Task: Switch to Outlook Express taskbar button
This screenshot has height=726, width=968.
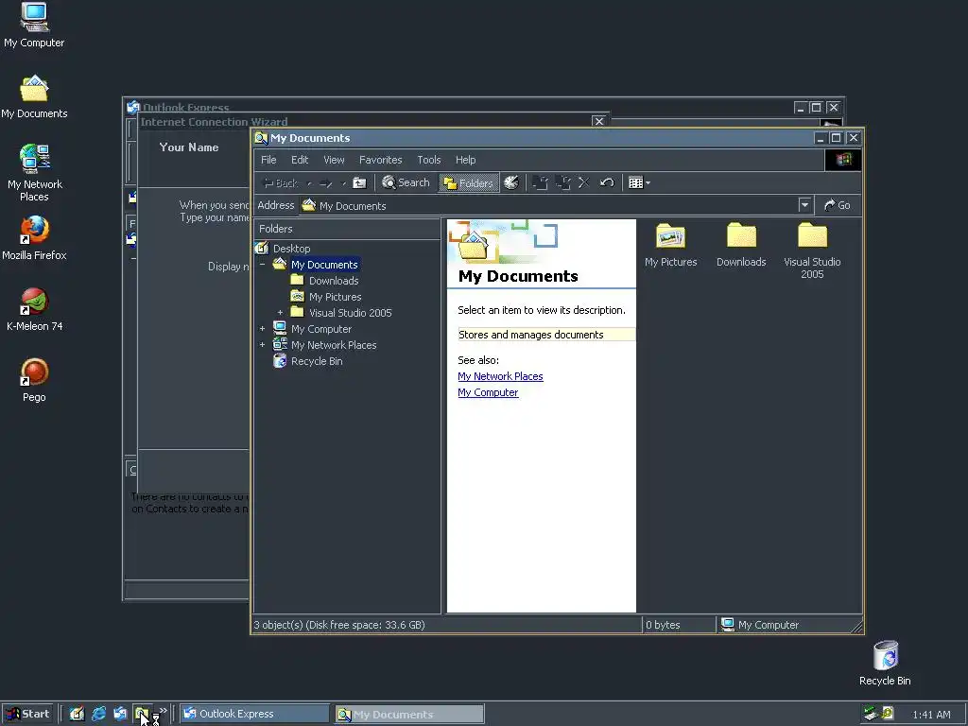Action: tap(255, 715)
